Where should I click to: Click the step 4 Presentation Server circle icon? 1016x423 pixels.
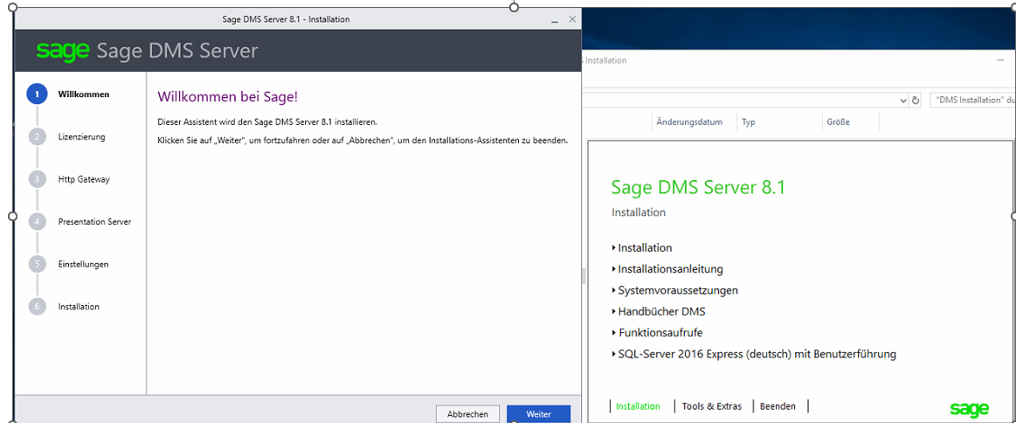37,222
